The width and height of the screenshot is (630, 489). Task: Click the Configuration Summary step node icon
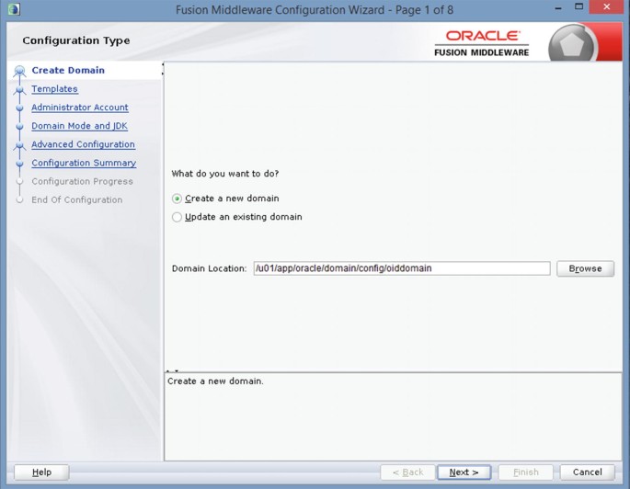pyautogui.click(x=19, y=163)
